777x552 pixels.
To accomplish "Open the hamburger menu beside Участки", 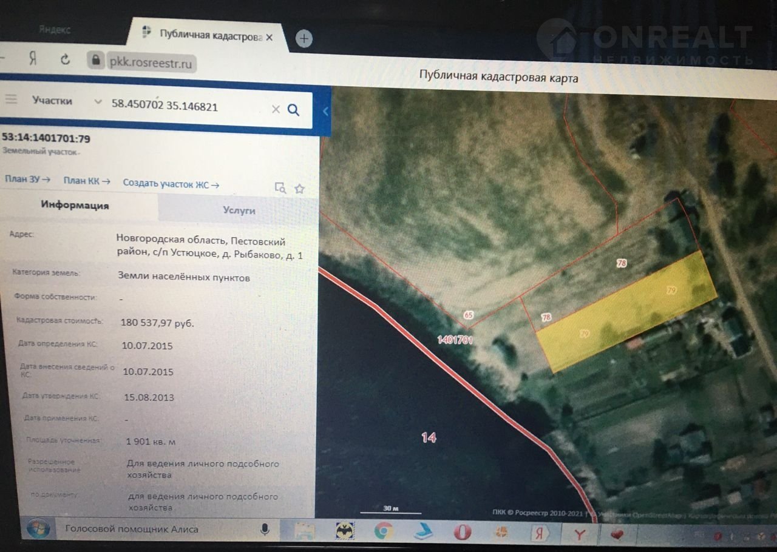I will pos(11,99).
